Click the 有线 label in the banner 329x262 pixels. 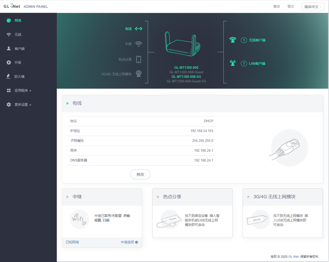click(128, 29)
